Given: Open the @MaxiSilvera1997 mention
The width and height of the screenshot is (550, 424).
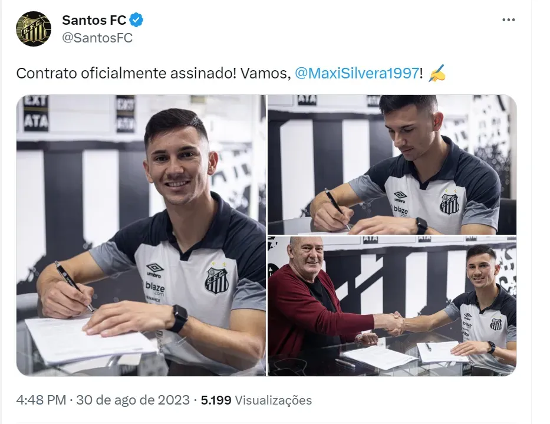Looking at the screenshot, I should pos(357,73).
